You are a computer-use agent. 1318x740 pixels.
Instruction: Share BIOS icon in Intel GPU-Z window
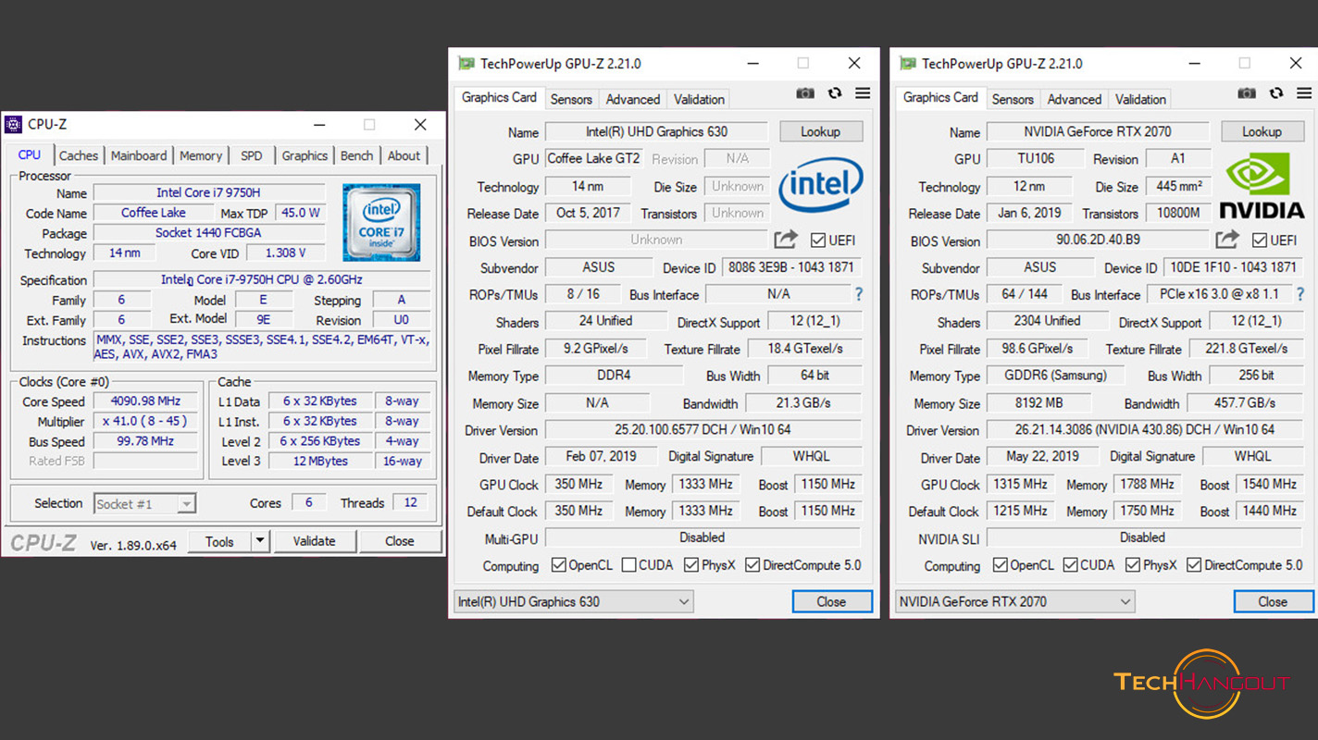786,240
